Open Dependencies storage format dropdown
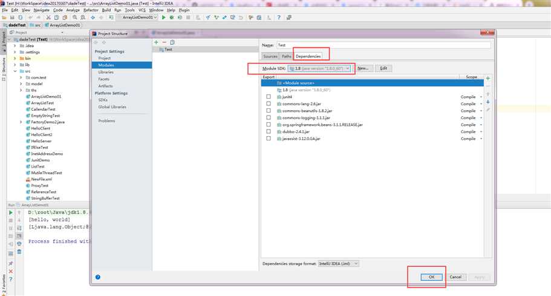Viewport: 551px width, 296px height. 338,264
